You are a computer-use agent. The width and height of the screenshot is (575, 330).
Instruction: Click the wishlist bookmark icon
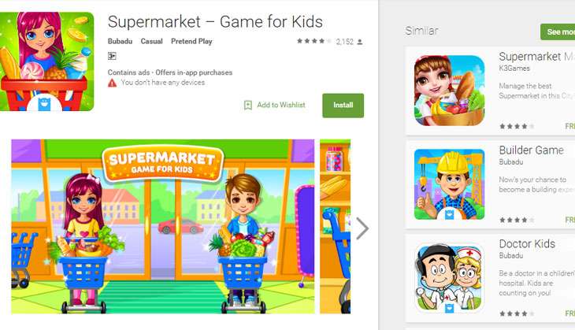coord(248,106)
